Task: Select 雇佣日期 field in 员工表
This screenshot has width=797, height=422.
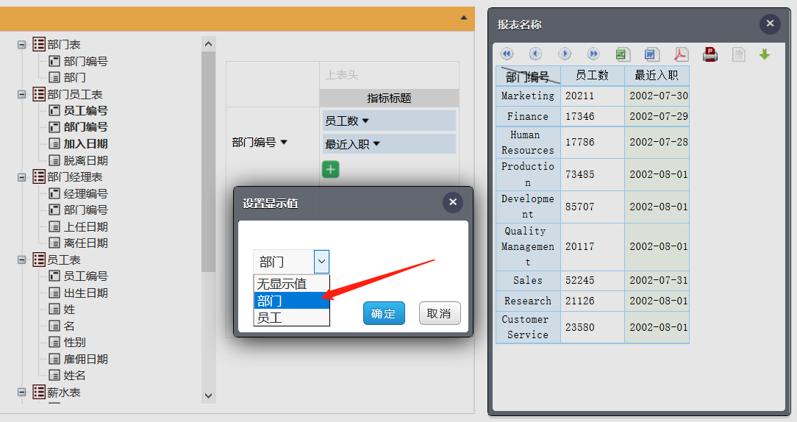Action: pos(85,359)
